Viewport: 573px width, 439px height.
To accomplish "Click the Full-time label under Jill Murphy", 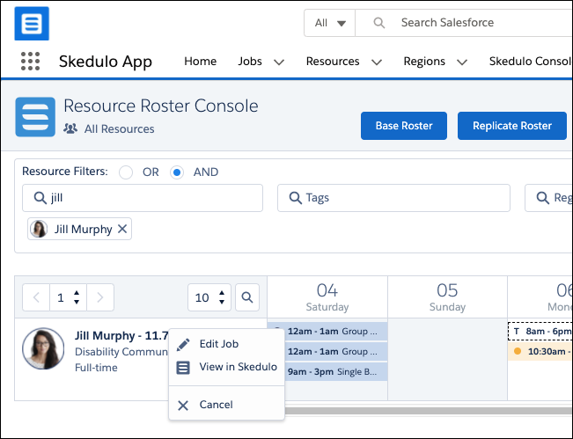I will 96,368.
